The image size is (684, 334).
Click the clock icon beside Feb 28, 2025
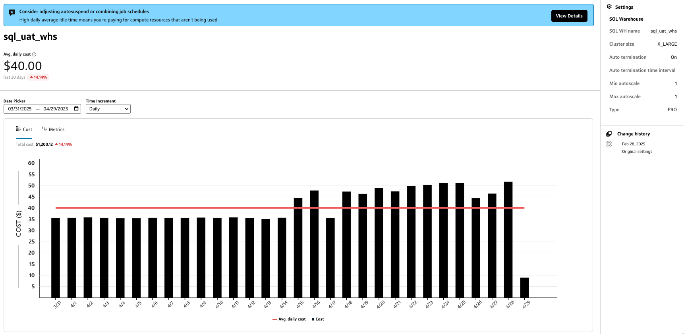[x=609, y=144]
